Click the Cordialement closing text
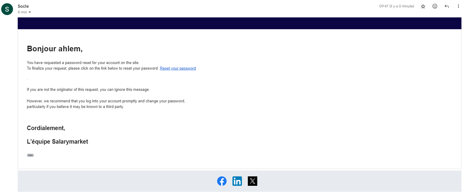This screenshot has height=192, width=462. point(46,128)
